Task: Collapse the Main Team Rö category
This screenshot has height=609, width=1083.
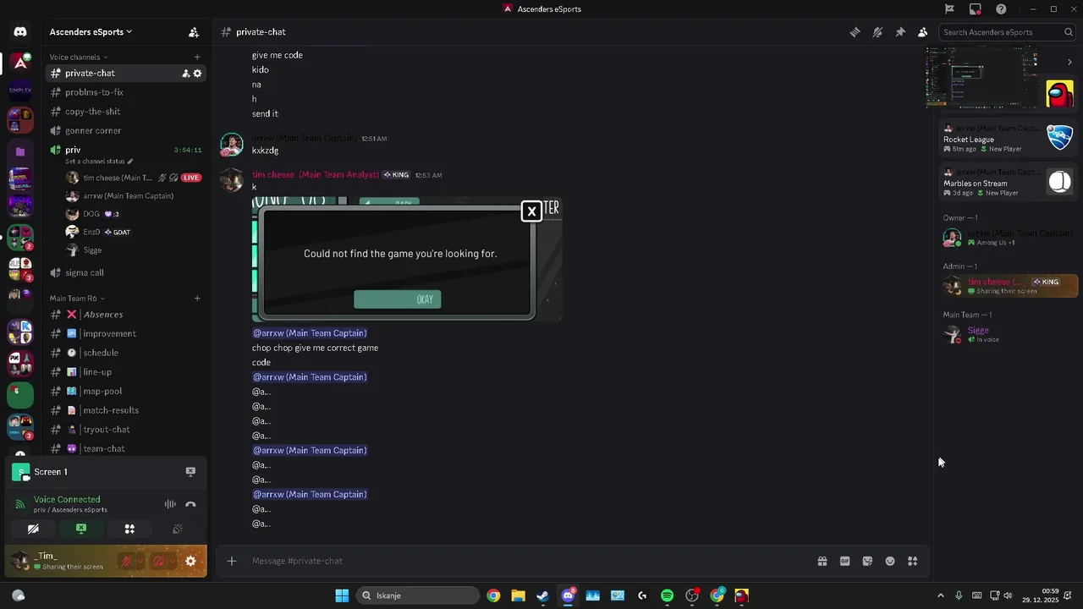Action: pos(77,299)
